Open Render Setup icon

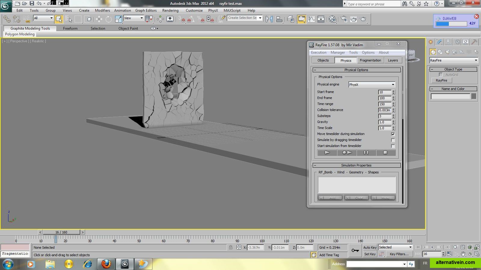point(344,19)
